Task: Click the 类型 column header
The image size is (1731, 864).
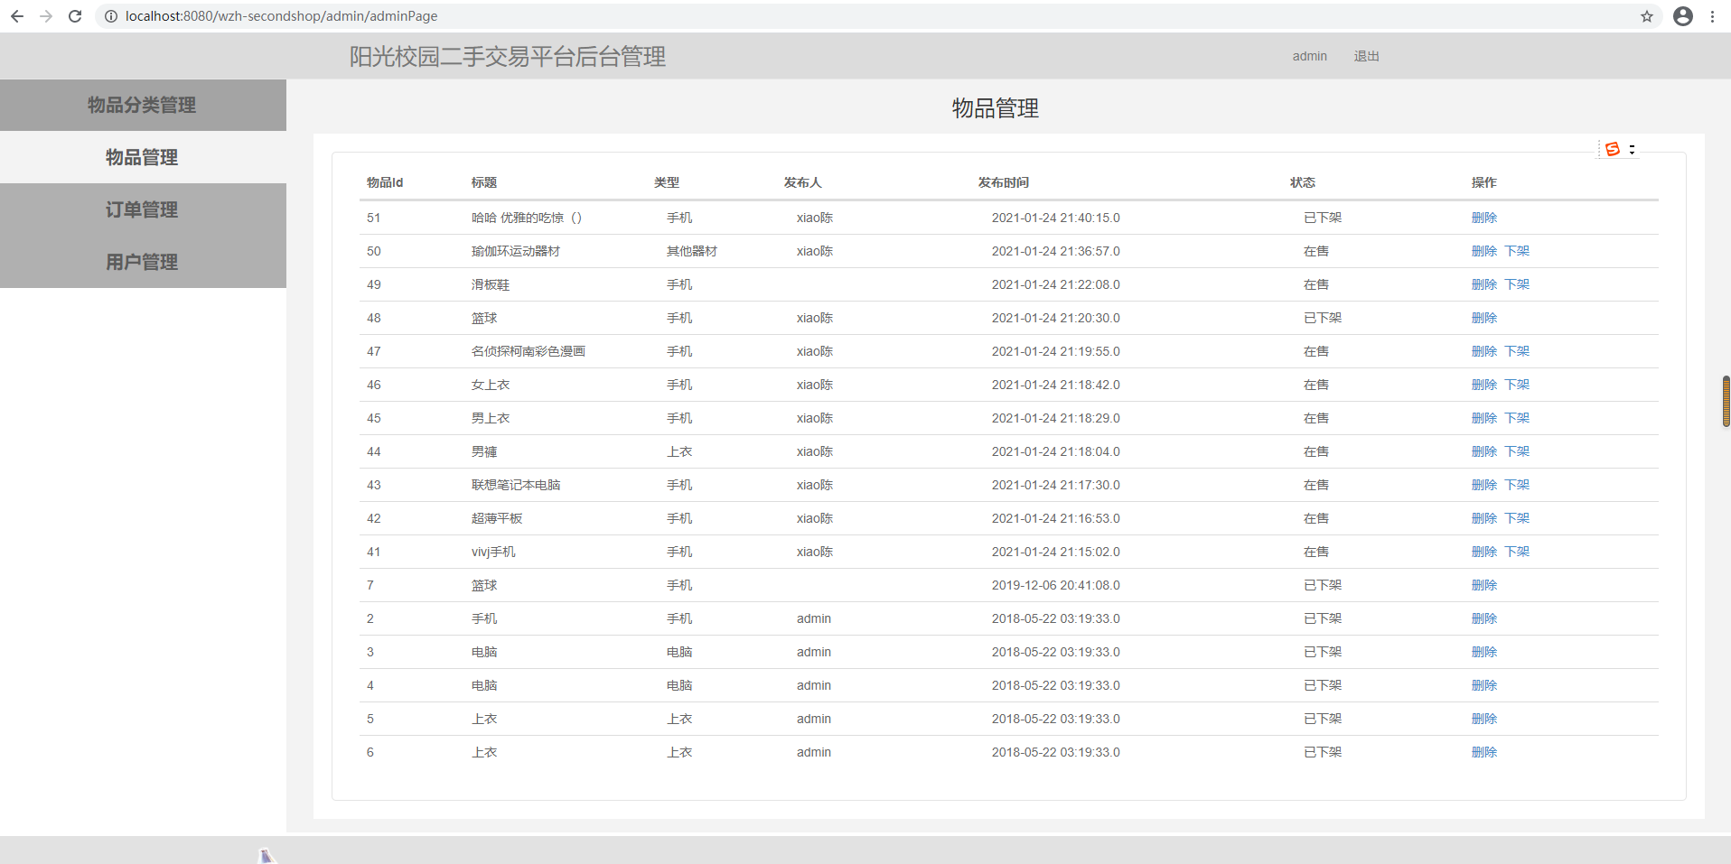Action: tap(667, 182)
